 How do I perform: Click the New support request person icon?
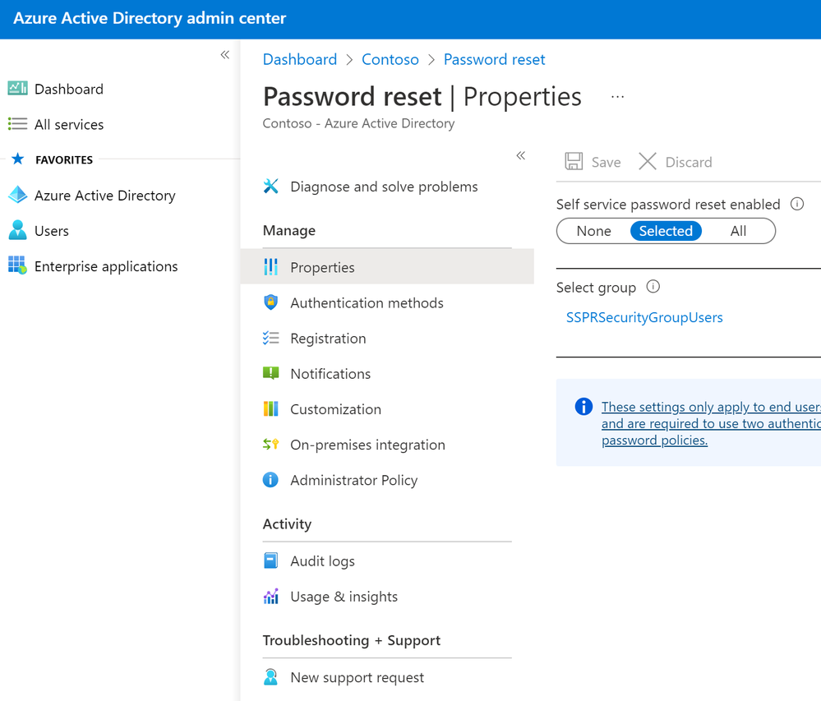point(270,677)
